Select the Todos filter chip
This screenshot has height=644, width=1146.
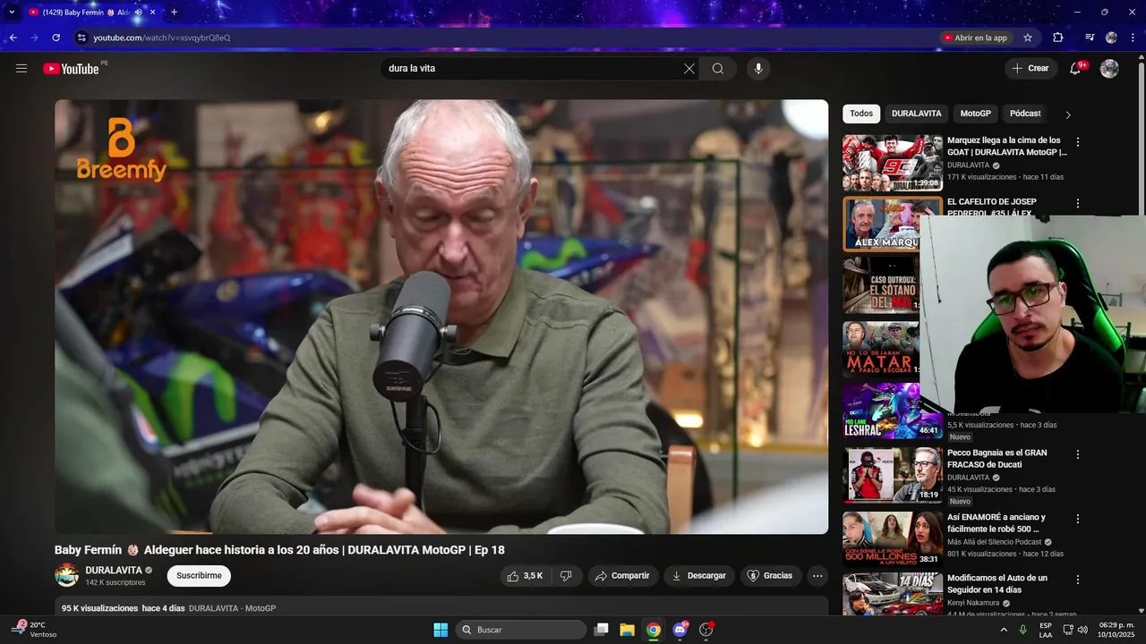point(861,114)
